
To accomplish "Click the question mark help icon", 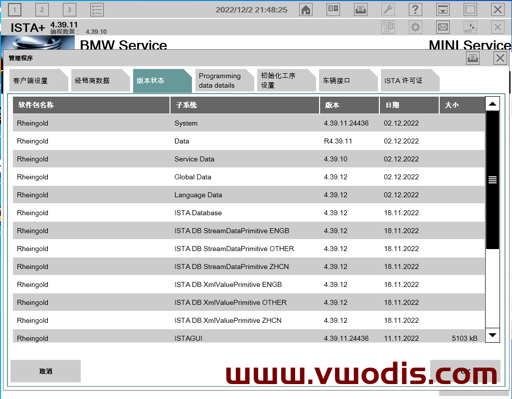I will click(x=415, y=9).
